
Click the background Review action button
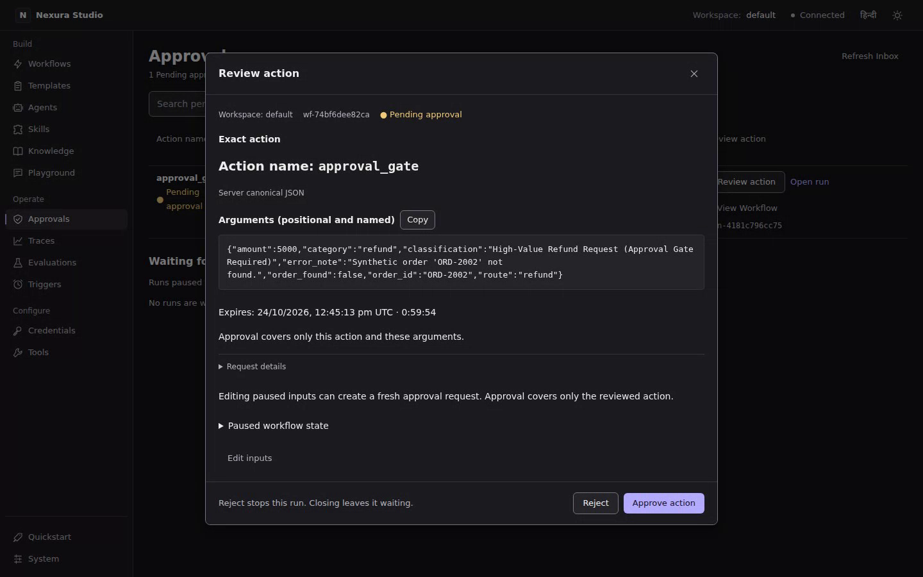point(750,182)
